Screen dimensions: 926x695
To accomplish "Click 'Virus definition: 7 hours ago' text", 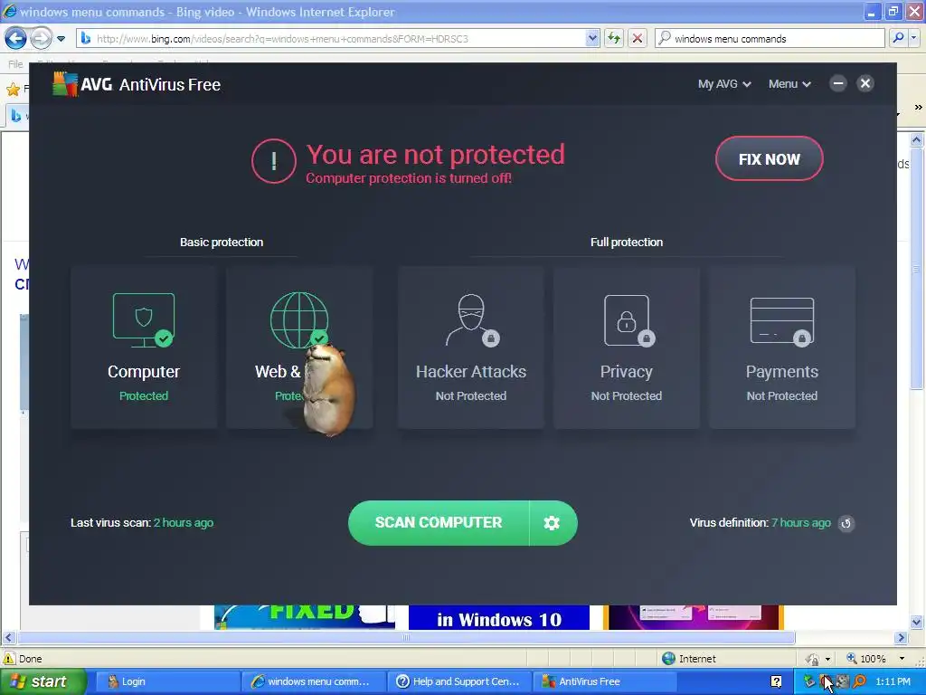I will pos(760,523).
